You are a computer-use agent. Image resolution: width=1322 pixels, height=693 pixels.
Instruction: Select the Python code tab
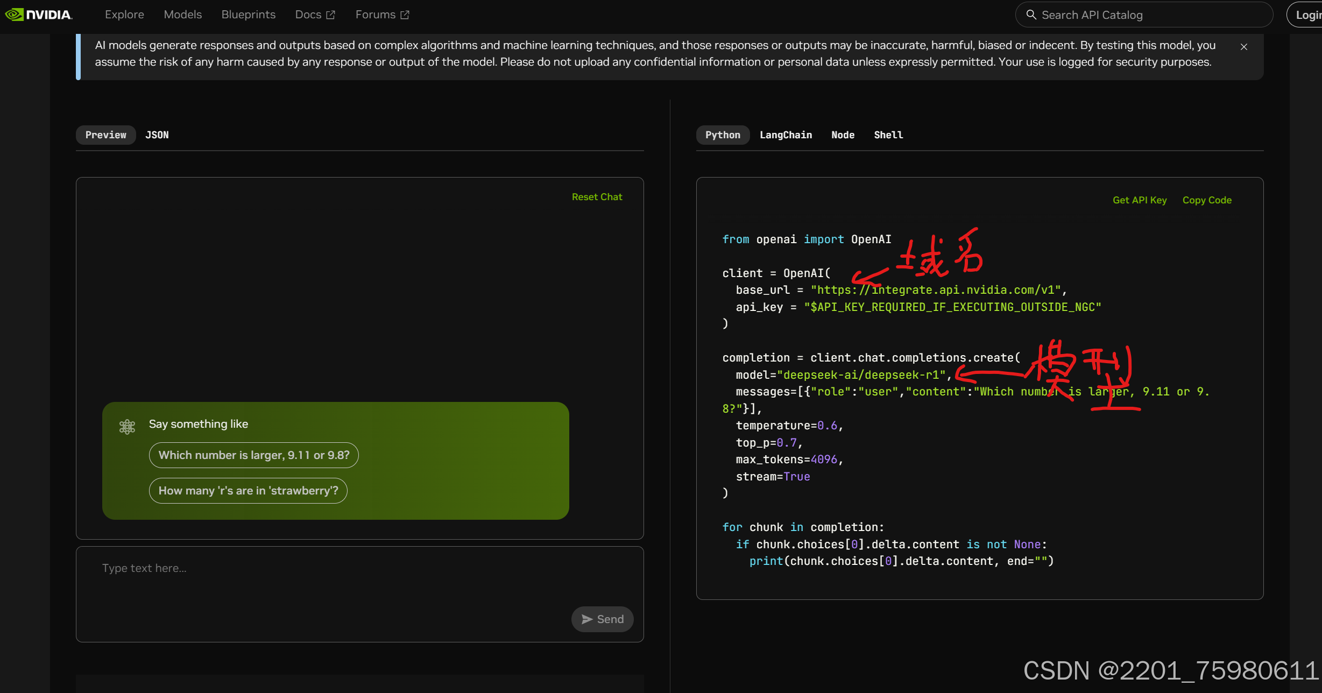pyautogui.click(x=723, y=135)
